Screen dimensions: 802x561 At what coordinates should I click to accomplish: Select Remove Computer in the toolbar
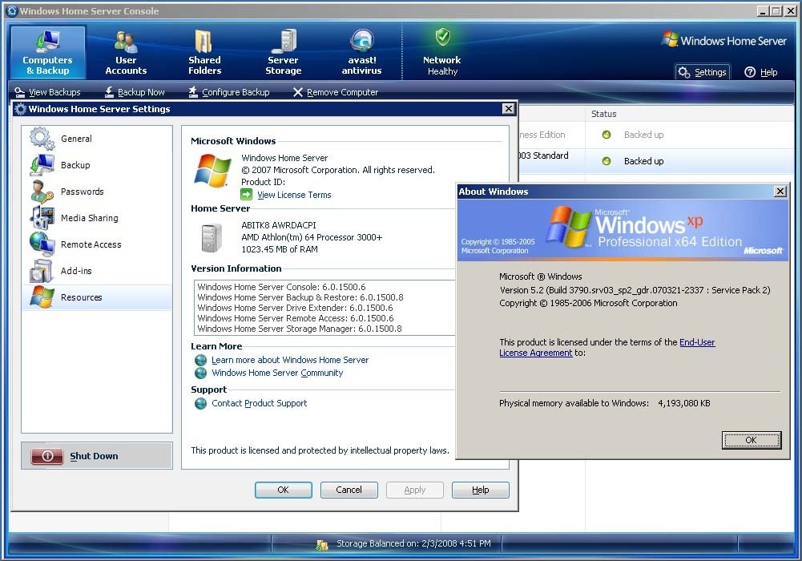336,92
